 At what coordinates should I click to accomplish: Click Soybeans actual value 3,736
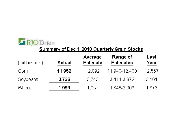[64, 79]
